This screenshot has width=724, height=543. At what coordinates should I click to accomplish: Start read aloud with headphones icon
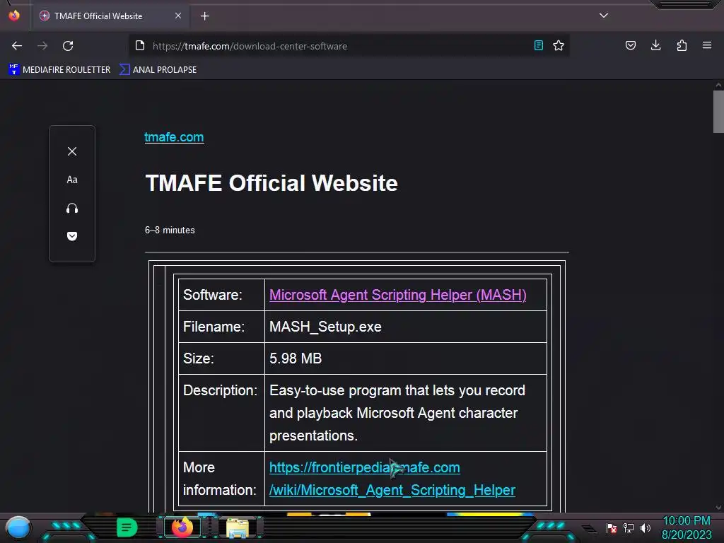[x=72, y=209]
